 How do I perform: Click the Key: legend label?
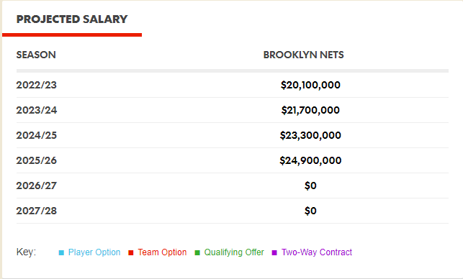[x=26, y=252]
